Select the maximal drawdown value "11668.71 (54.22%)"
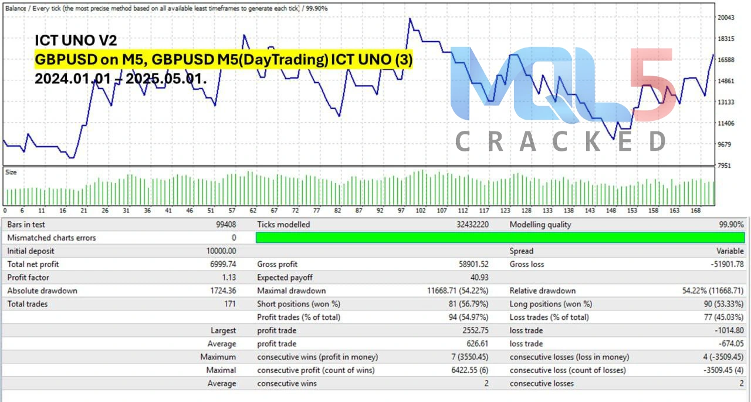The height and width of the screenshot is (402, 751). click(458, 290)
